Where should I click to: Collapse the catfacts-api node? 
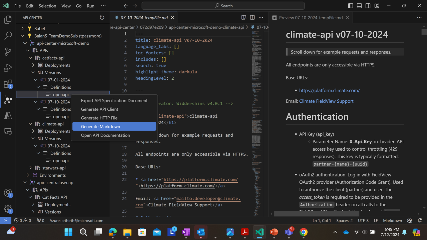pos(31,58)
